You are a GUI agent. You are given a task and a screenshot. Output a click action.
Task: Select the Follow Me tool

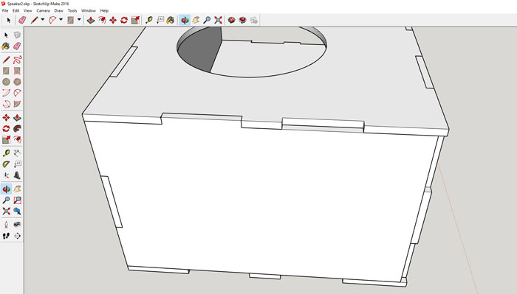pyautogui.click(x=17, y=129)
